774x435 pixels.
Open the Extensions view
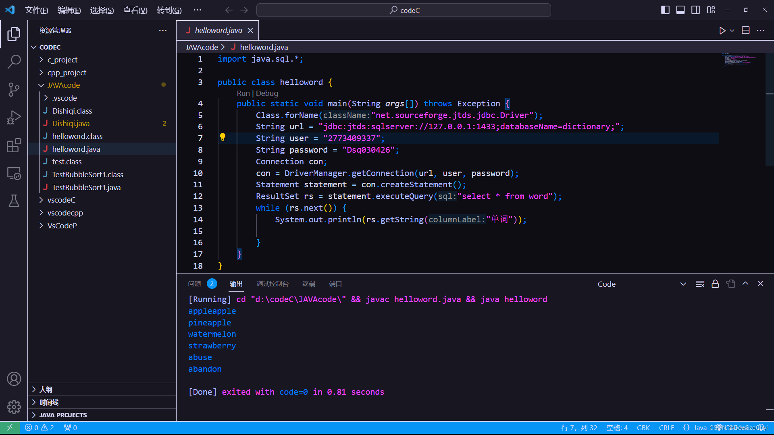[14, 145]
